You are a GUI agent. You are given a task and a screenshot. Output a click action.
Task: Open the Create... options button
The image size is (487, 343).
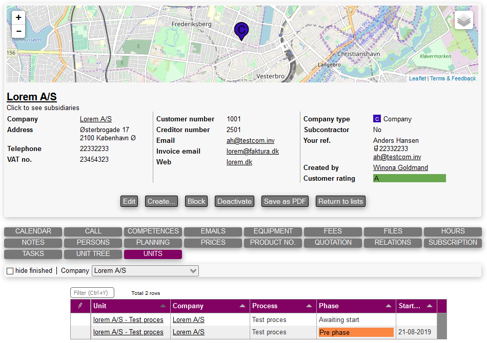click(x=161, y=202)
